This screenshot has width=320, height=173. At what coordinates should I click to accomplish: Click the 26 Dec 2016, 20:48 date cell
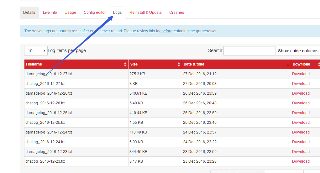click(236, 103)
